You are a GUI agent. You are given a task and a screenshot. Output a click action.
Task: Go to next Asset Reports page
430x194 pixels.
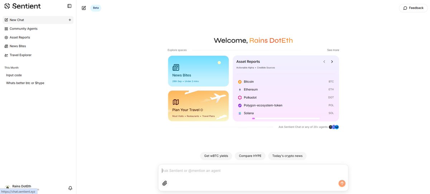(x=332, y=62)
